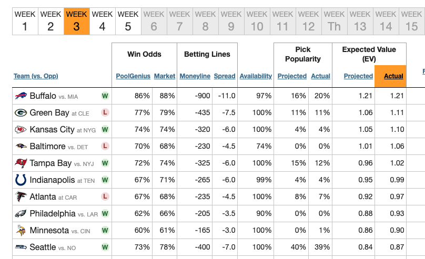Click the Team (vs. Opp) header
Image resolution: width=425 pixels, height=259 pixels.
tap(36, 76)
